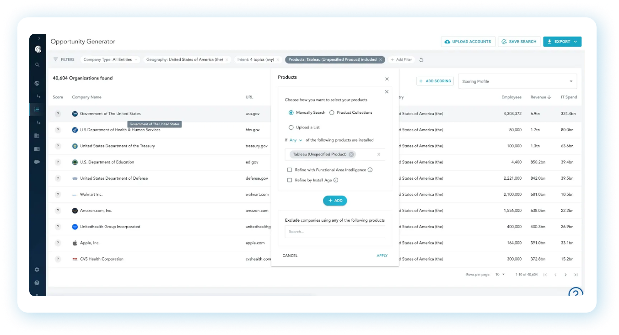The width and height of the screenshot is (619, 335).
Task: Check Refine by Install Age
Action: 290,180
